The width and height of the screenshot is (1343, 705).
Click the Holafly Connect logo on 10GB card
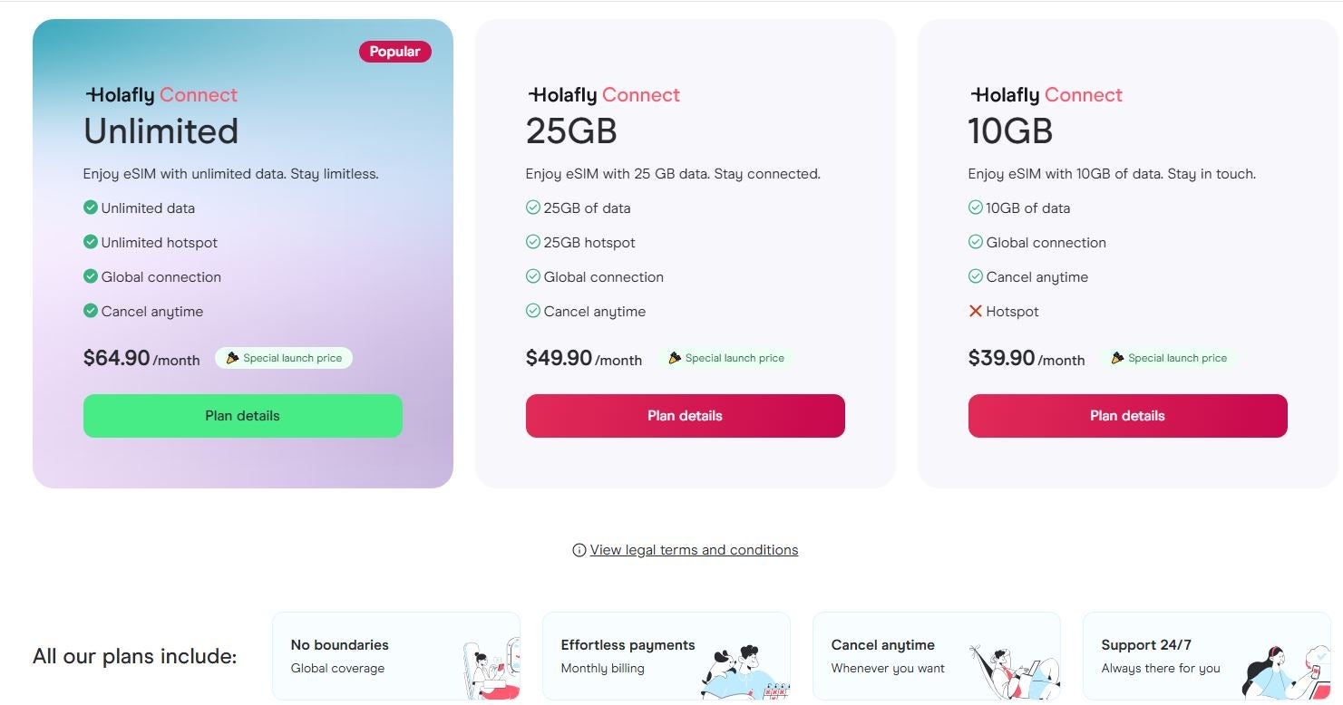point(1046,95)
